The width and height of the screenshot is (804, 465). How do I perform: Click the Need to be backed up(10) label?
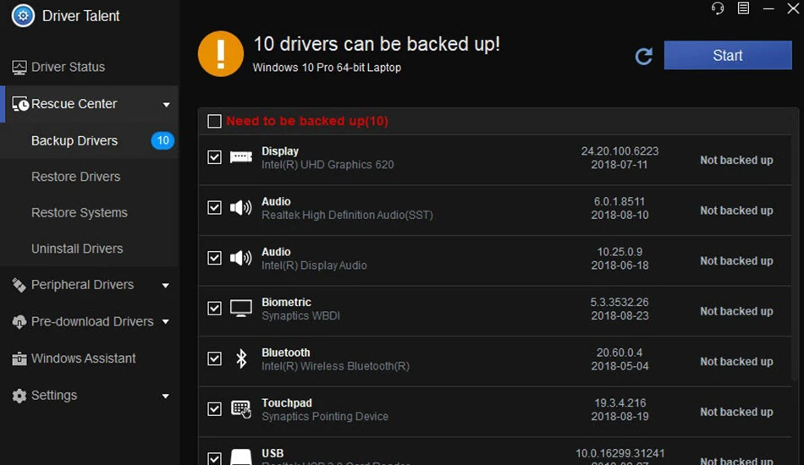click(307, 121)
